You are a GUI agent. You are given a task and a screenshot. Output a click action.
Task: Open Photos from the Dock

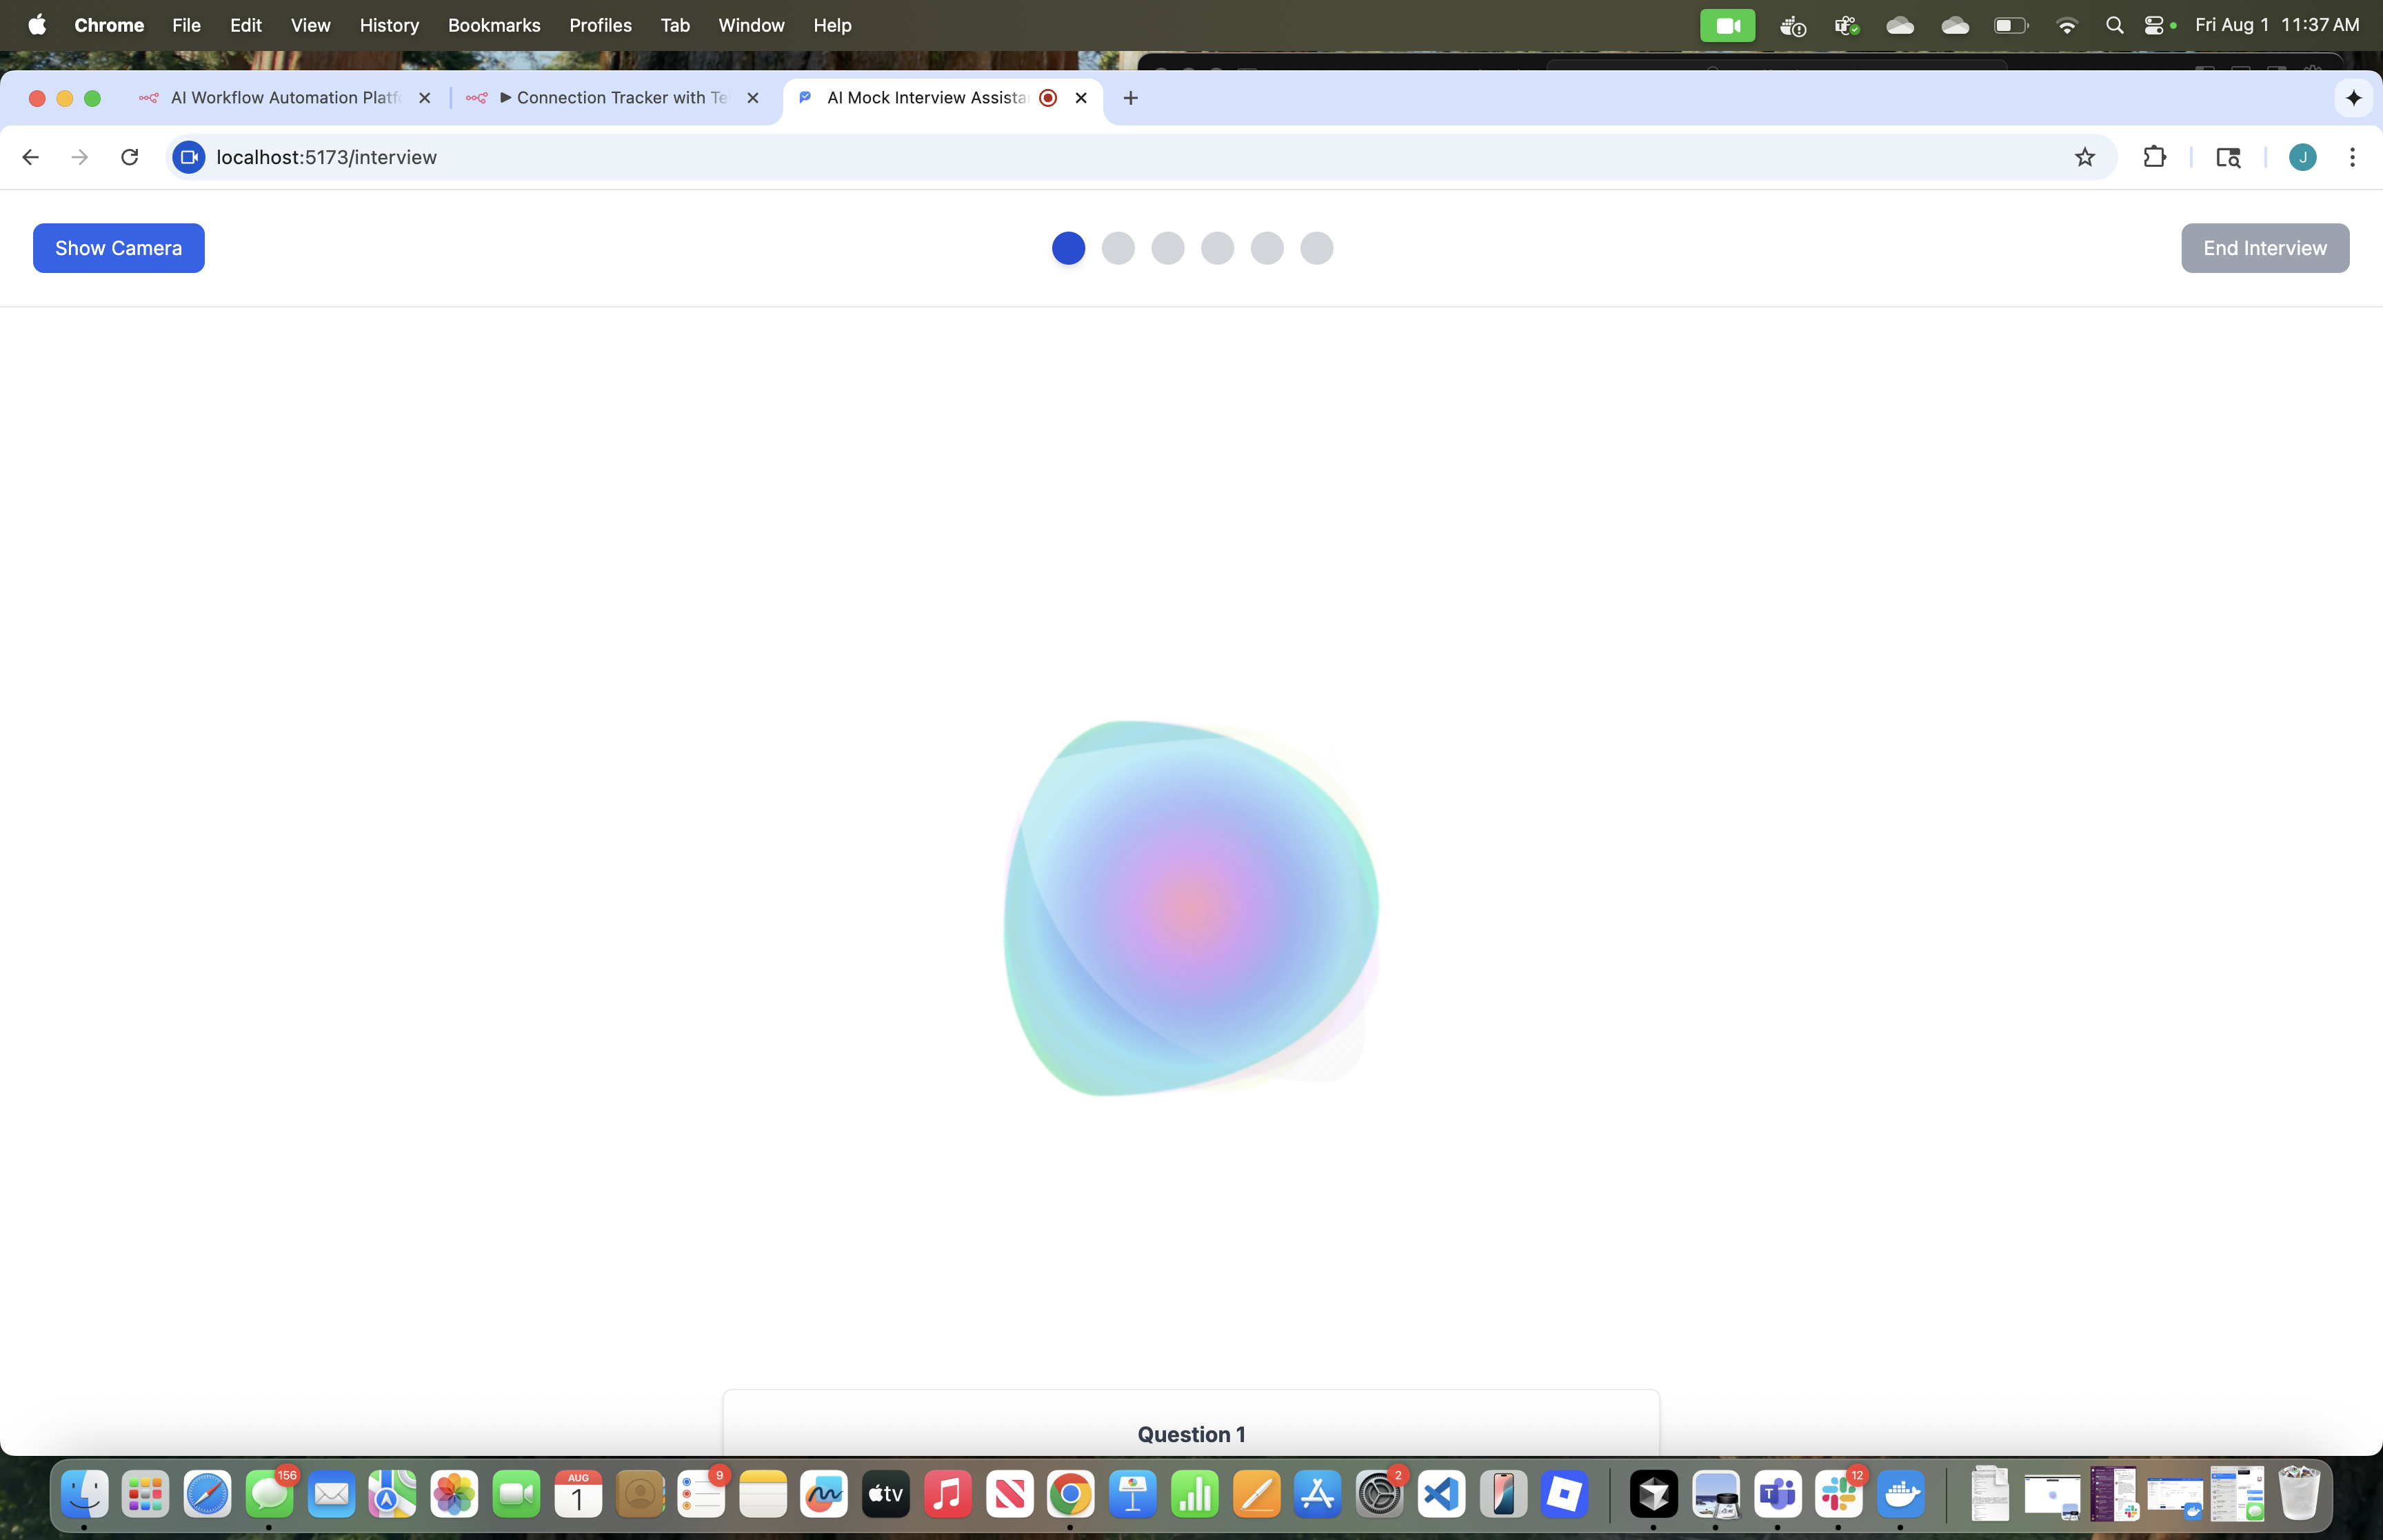(x=454, y=1494)
